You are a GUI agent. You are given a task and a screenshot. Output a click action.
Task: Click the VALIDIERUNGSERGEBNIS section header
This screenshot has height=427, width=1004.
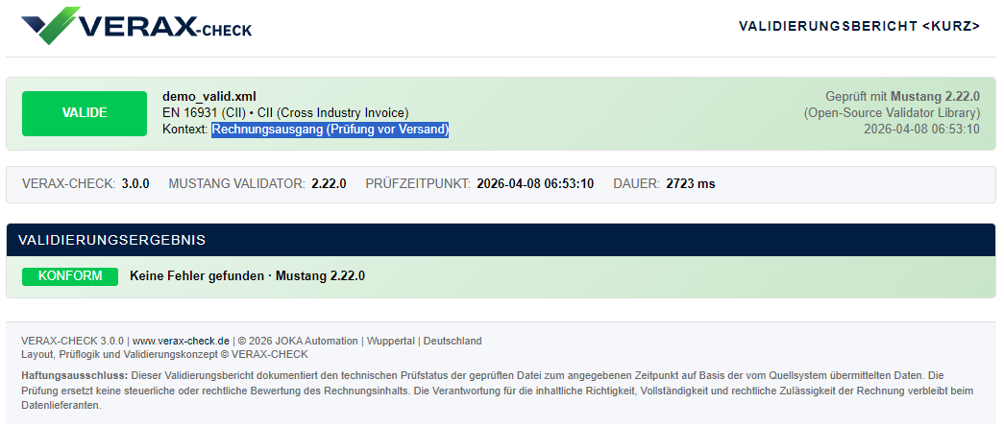point(501,240)
